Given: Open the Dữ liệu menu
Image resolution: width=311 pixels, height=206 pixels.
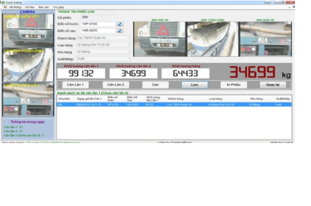Looking at the screenshot, I should 30,7.
